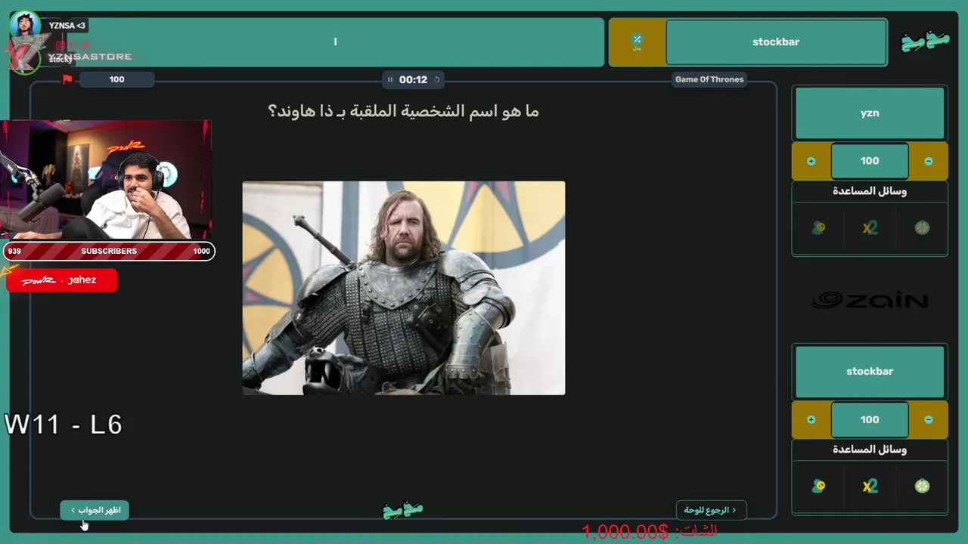This screenshot has height=544, width=968.
Task: Click the W11 - L6 score text
Action: 64,425
